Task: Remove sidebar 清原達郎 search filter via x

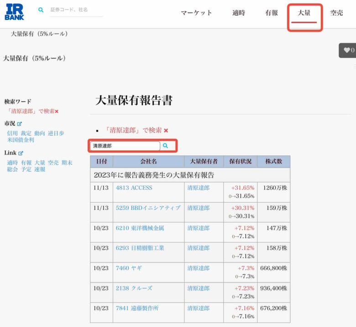Action: click(57, 112)
